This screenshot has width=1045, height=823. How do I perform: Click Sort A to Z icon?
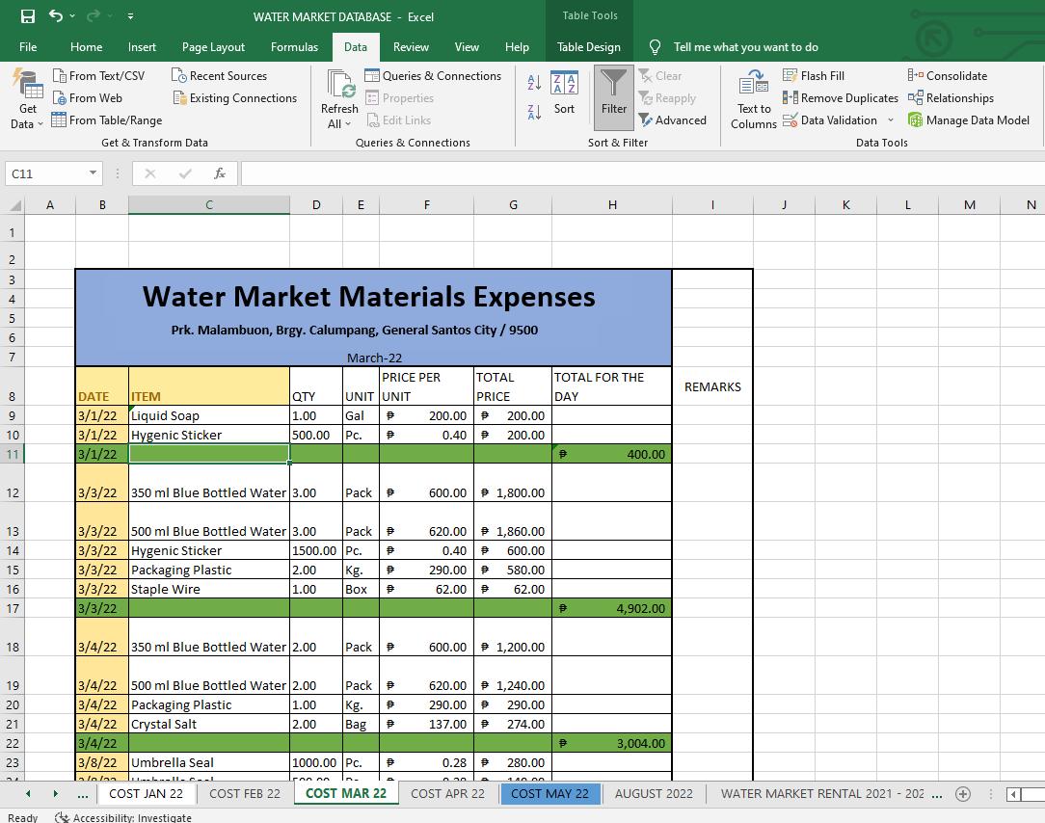[x=534, y=83]
